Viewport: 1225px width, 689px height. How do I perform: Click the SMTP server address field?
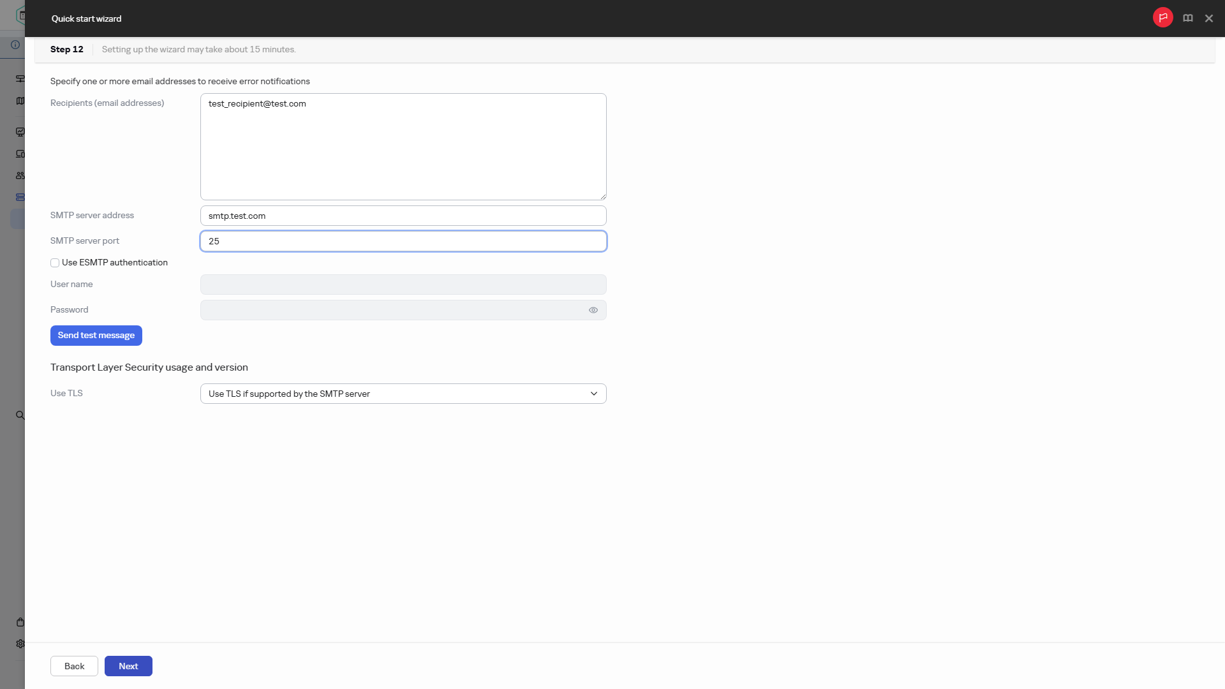pos(403,216)
